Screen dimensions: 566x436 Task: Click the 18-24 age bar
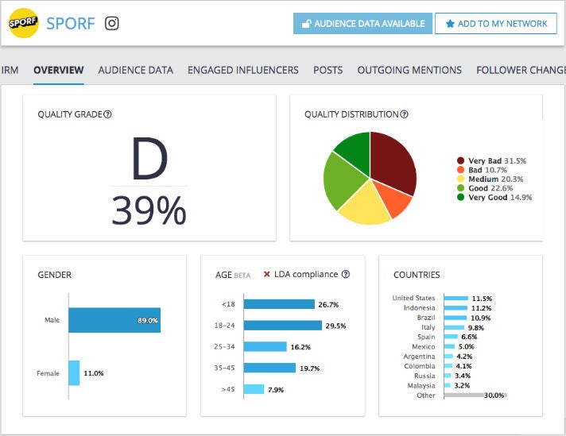[282, 326]
